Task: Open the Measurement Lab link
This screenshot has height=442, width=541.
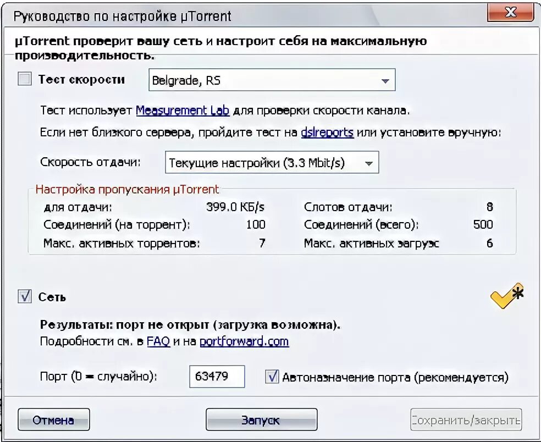Action: click(183, 110)
